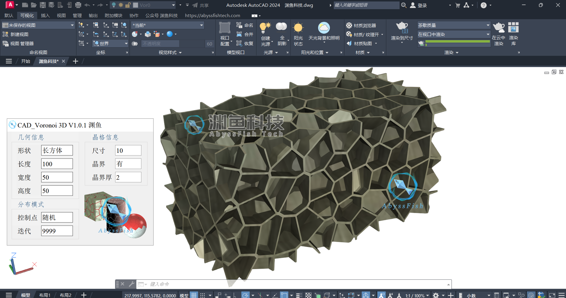Expand the Sun and Location (阳光和位置) panel

315,53
